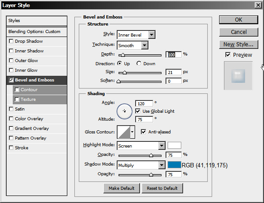The height and width of the screenshot is (203, 264).
Task: Close the Layer Style dialog
Action: pyautogui.click(x=257, y=5)
